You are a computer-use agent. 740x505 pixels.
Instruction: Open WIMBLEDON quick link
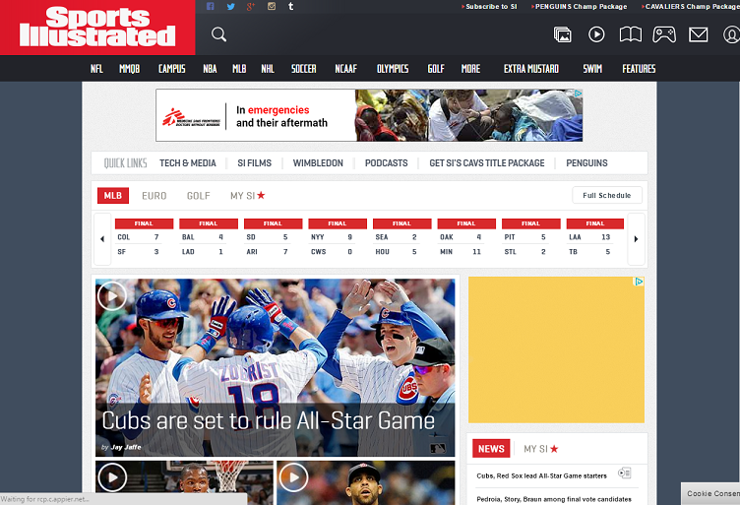(318, 163)
